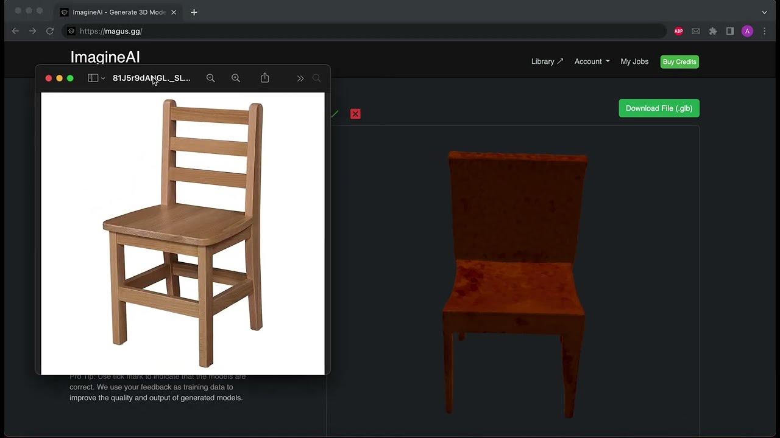This screenshot has height=438, width=780.
Task: Select the zoom out icon in Quick Look toolbar
Action: [x=210, y=78]
